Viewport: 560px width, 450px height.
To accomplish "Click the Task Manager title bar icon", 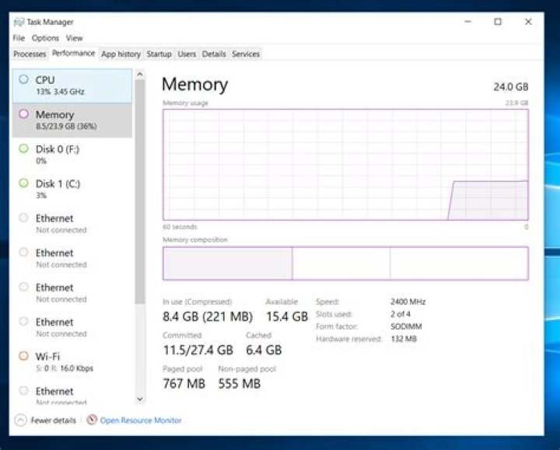I will [x=19, y=22].
